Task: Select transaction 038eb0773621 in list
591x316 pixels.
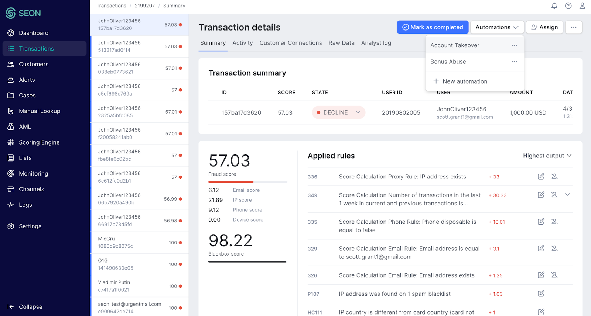Action: pos(140,68)
